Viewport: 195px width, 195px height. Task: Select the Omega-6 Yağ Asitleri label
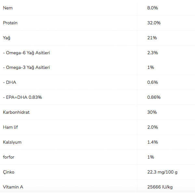(26, 53)
